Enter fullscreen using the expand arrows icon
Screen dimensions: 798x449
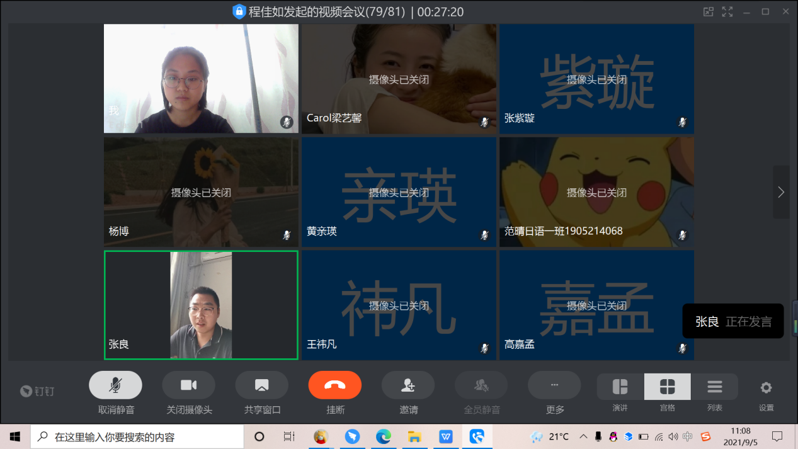point(727,11)
